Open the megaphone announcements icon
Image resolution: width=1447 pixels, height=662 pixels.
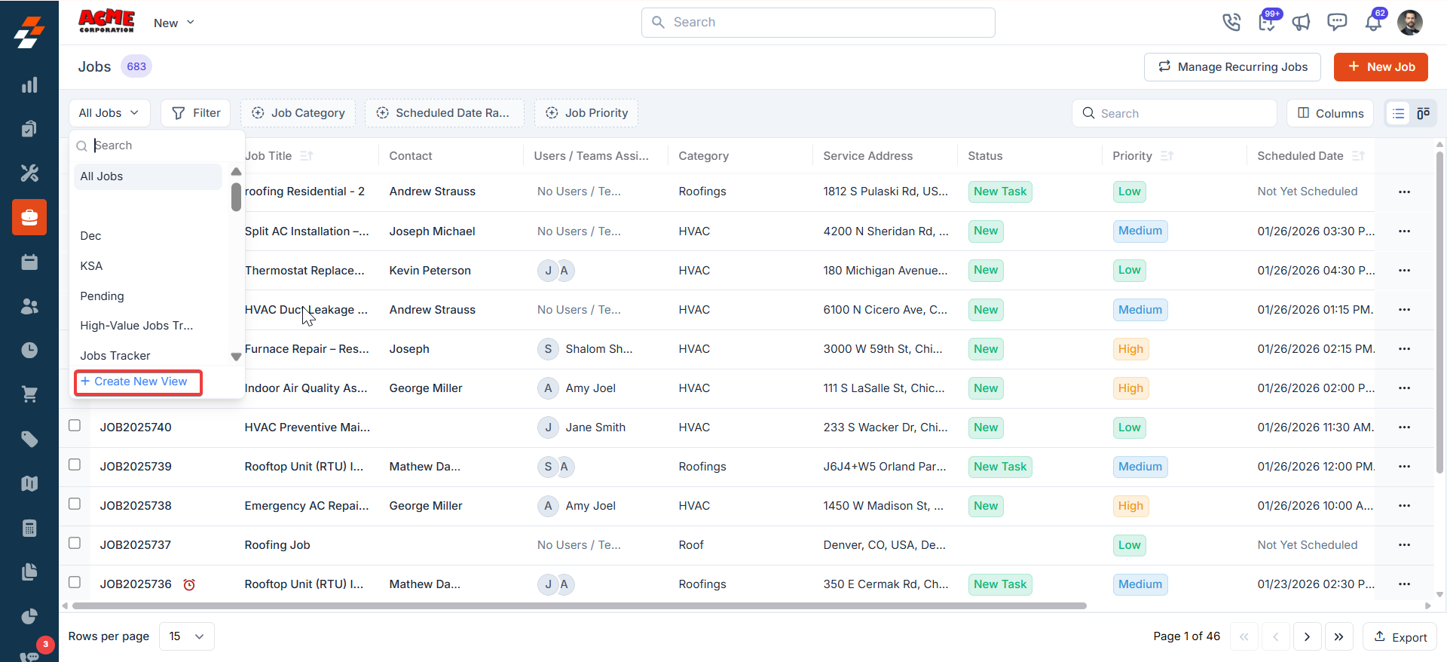coord(1302,23)
